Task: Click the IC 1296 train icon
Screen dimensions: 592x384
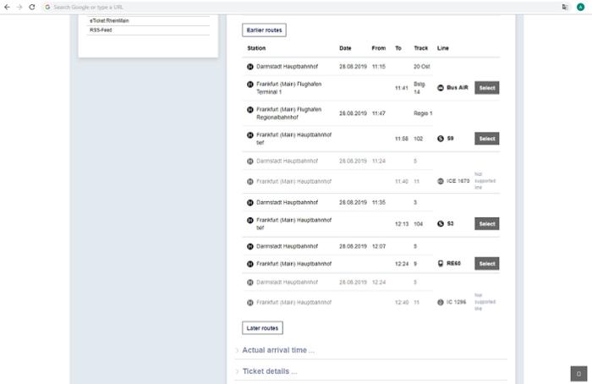Action: click(x=441, y=302)
